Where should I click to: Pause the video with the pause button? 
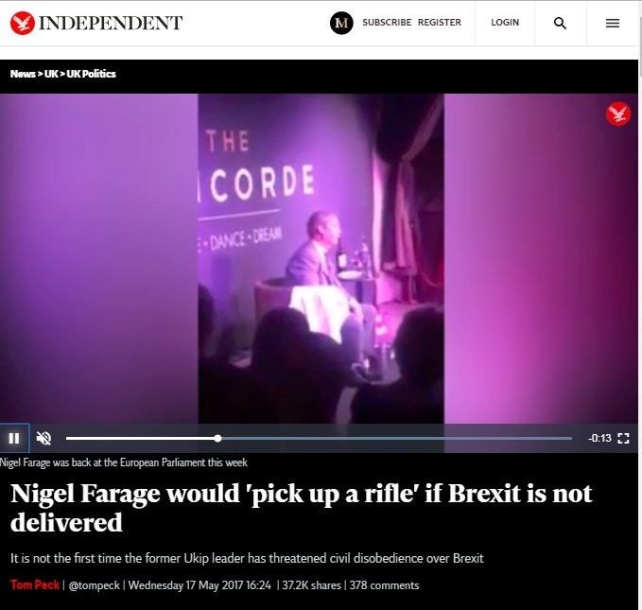(14, 438)
